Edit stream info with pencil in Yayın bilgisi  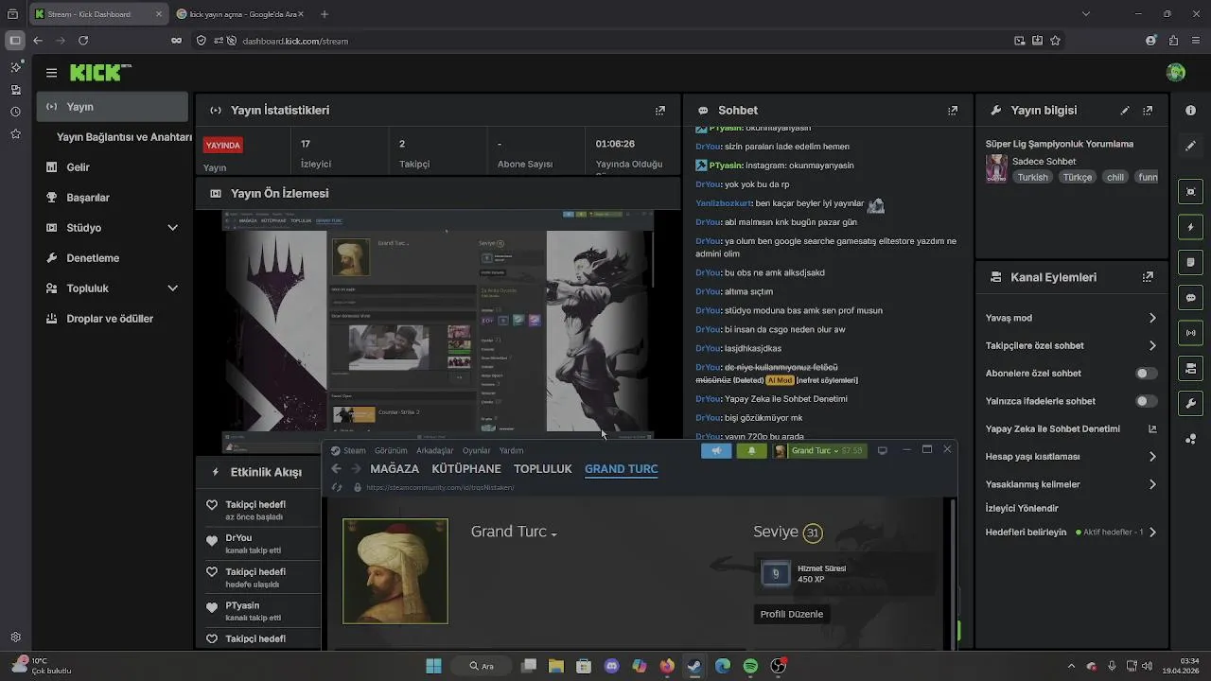click(1125, 111)
